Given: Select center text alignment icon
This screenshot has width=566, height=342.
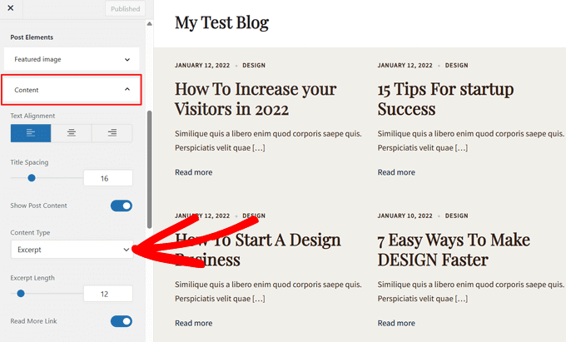Looking at the screenshot, I should [72, 133].
